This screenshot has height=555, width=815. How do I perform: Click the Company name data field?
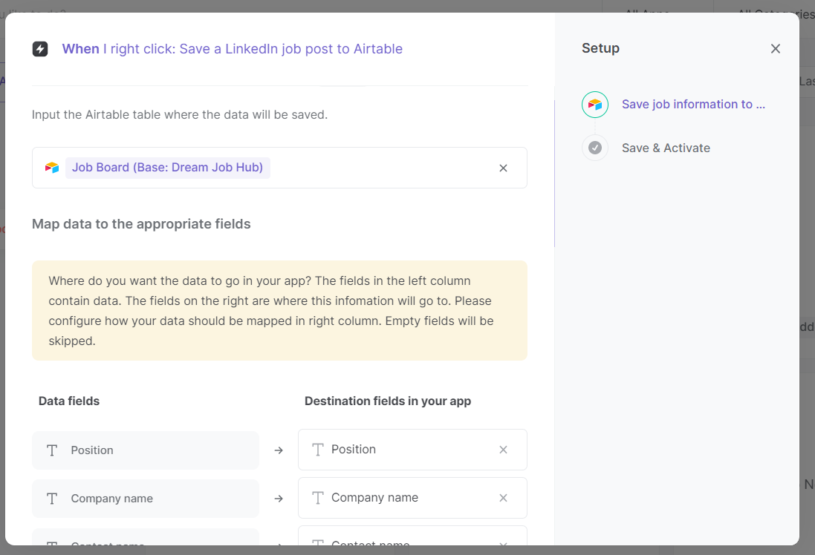coord(146,499)
